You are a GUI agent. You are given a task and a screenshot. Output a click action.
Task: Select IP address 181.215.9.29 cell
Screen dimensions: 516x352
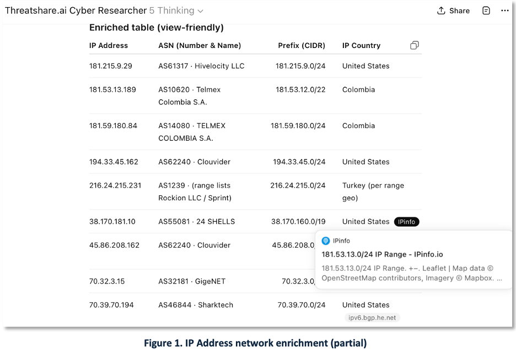(111, 66)
